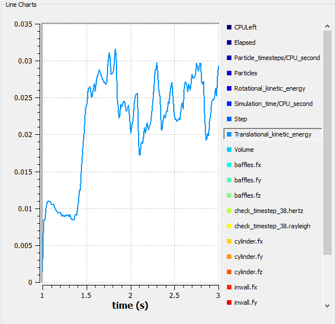Select Particles legend entry
Viewport: 335px width, 324px height.
click(273, 73)
